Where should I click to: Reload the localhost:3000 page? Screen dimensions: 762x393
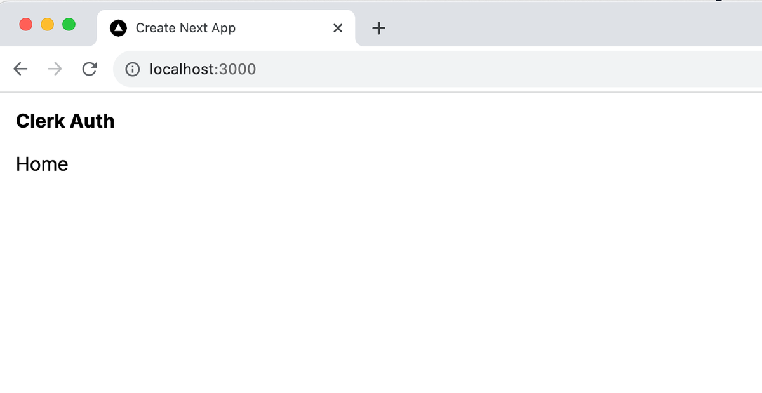[90, 69]
